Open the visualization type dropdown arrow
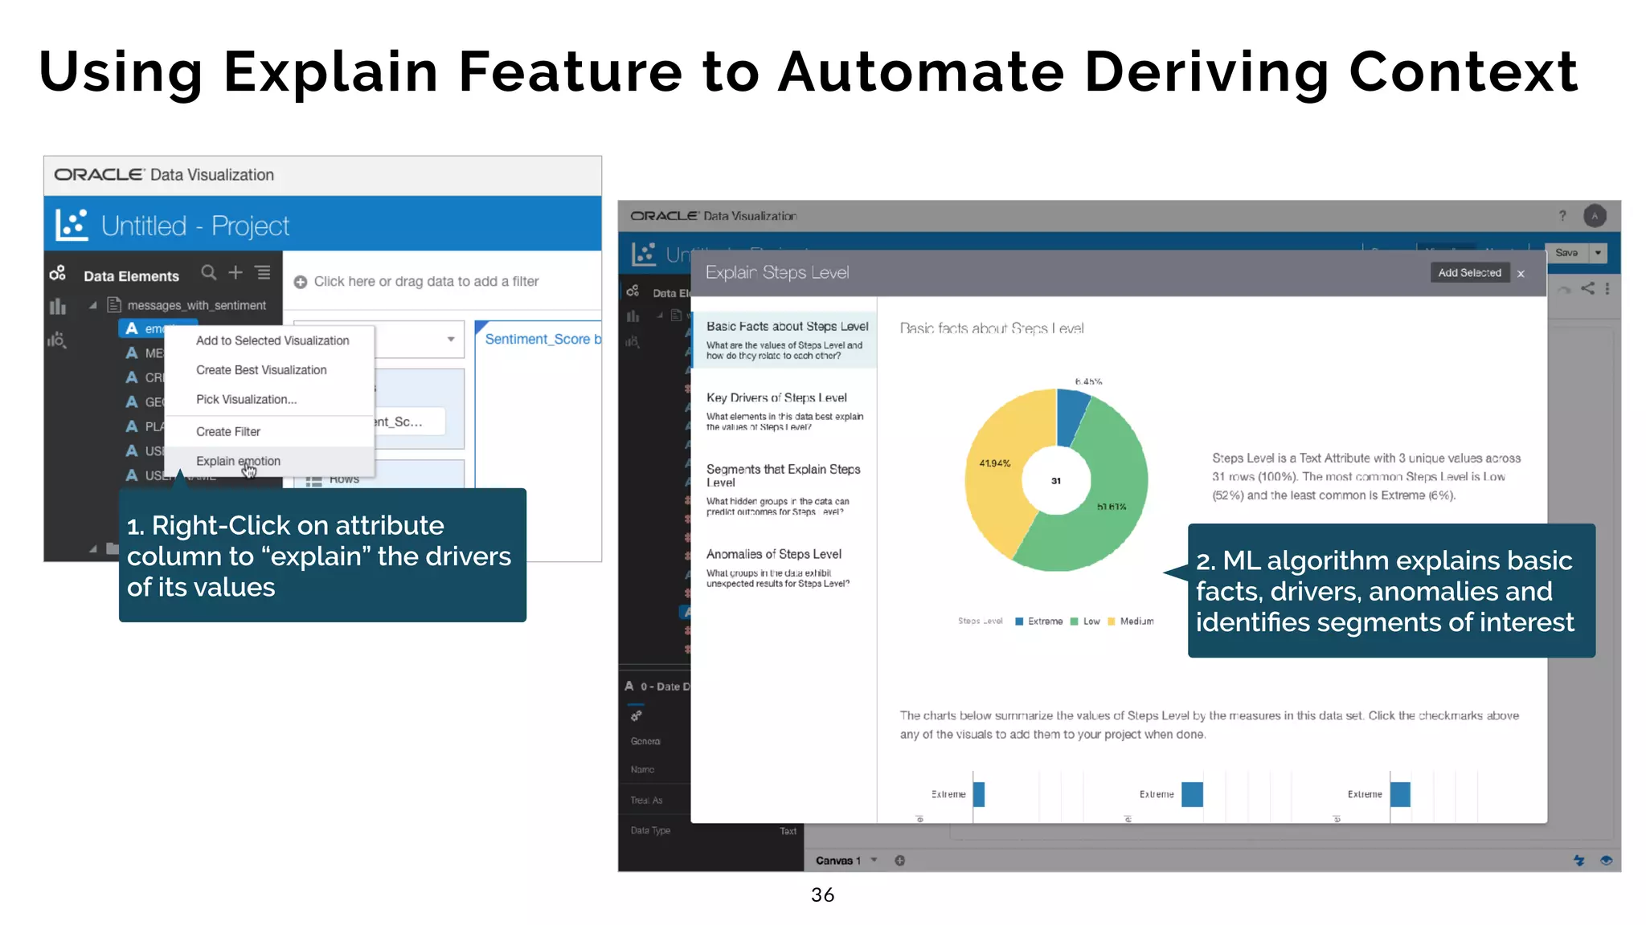Image resolution: width=1646 pixels, height=925 pixels. click(x=451, y=339)
